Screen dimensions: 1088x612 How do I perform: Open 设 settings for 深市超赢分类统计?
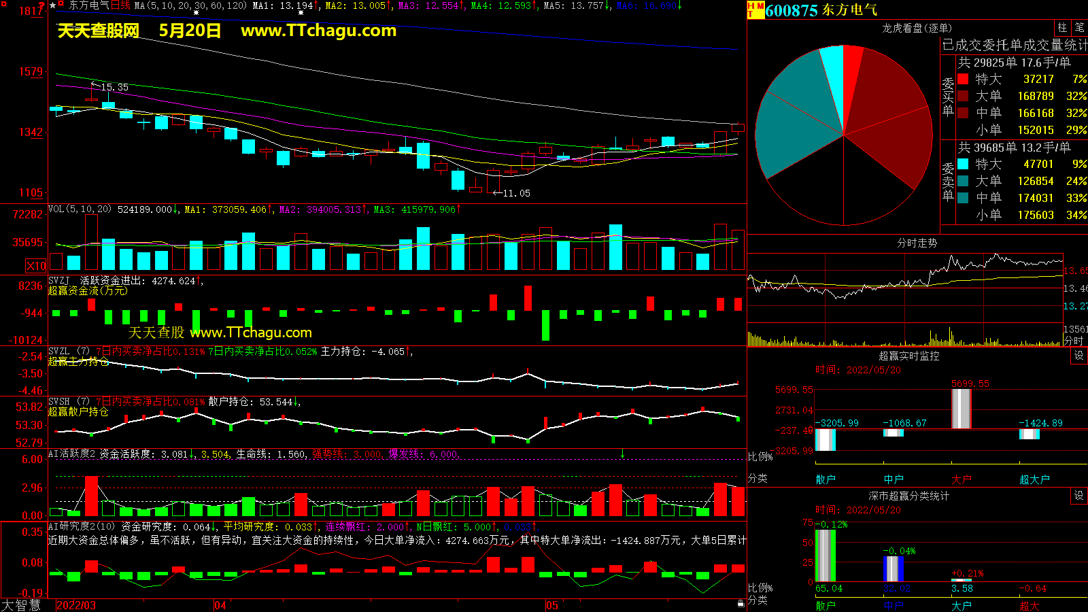1078,496
